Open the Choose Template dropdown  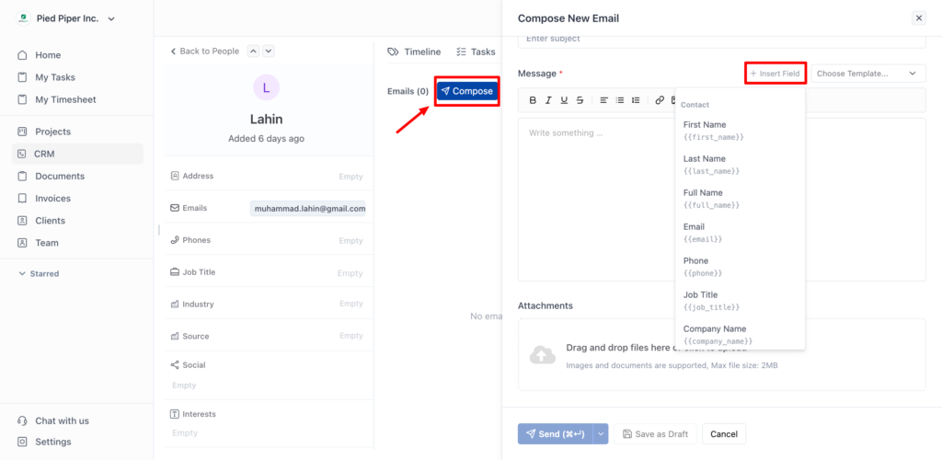[x=868, y=74]
